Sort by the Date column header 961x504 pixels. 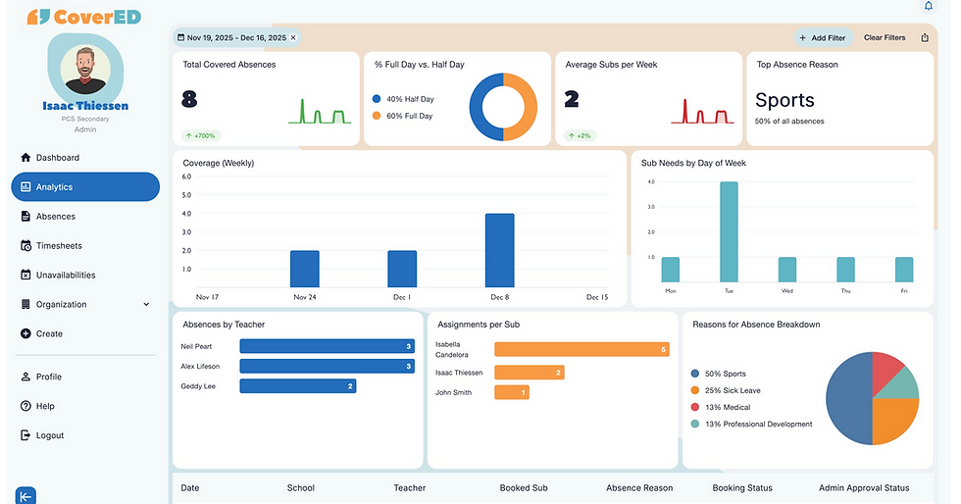click(190, 488)
